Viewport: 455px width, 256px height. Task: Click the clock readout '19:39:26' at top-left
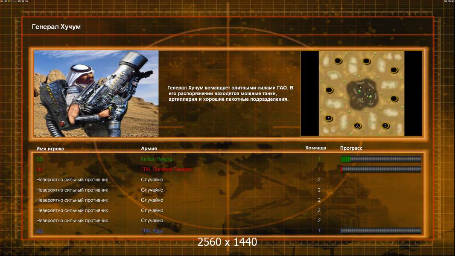(x=23, y=1)
